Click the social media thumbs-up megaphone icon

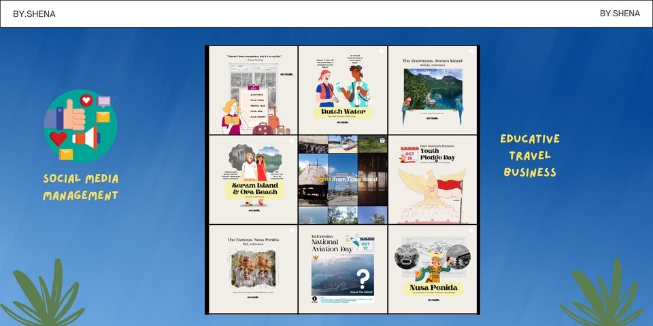80,126
